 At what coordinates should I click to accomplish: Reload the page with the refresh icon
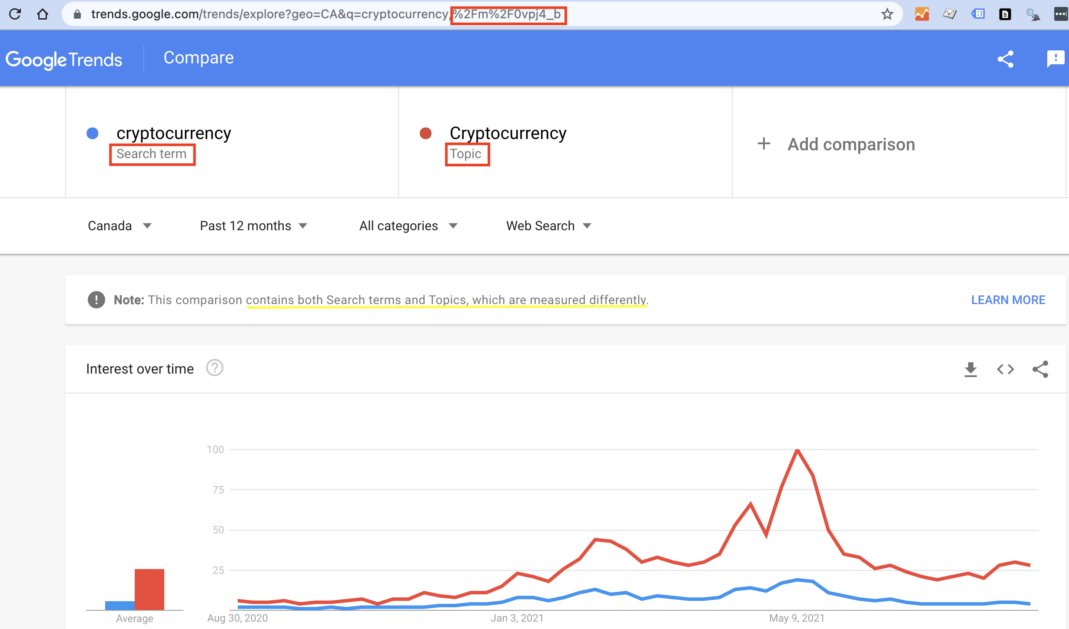(x=15, y=14)
